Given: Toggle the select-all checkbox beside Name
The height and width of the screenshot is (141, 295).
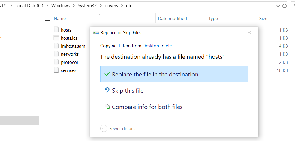Looking at the screenshot, I should click(x=47, y=19).
